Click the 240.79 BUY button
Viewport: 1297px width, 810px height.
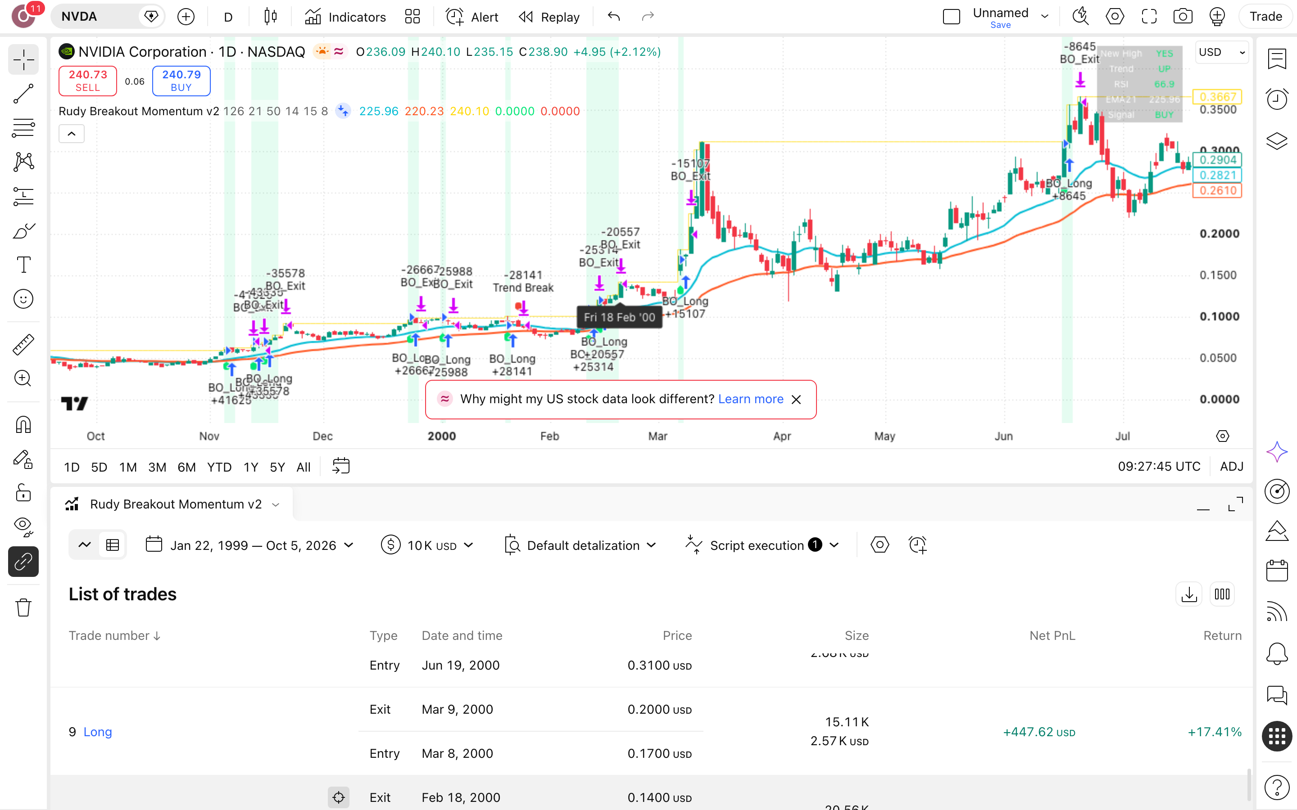tap(181, 81)
